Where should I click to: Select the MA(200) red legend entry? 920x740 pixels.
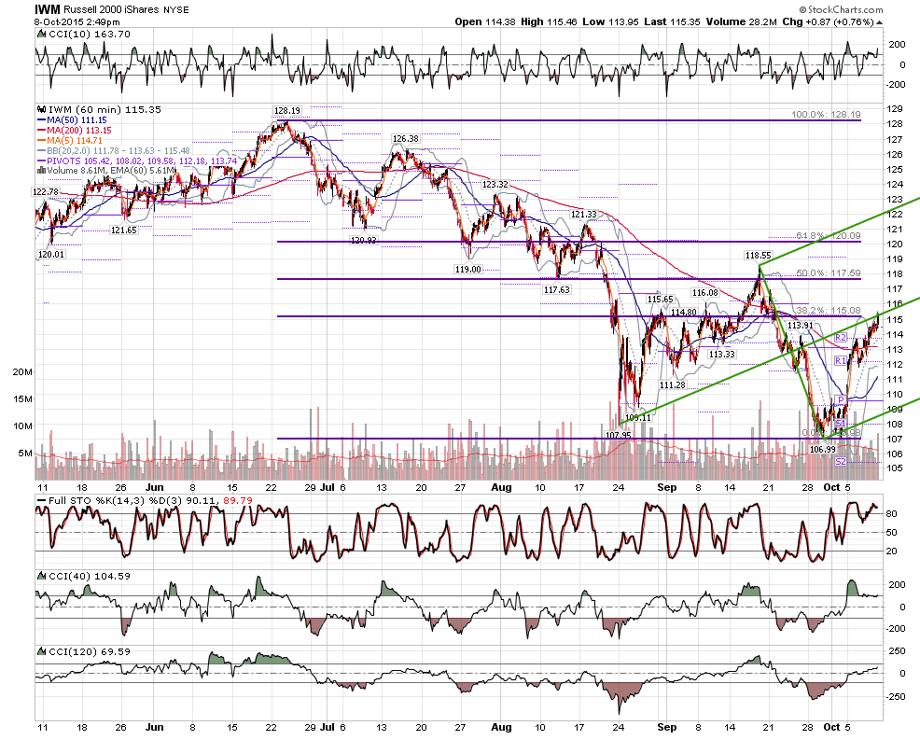(x=74, y=131)
